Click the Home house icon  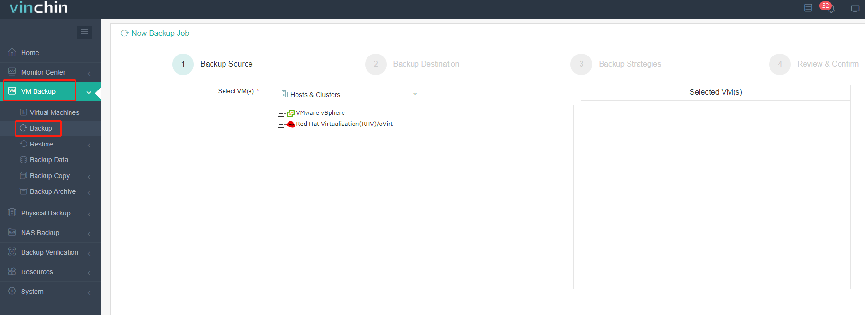pyautogui.click(x=12, y=52)
